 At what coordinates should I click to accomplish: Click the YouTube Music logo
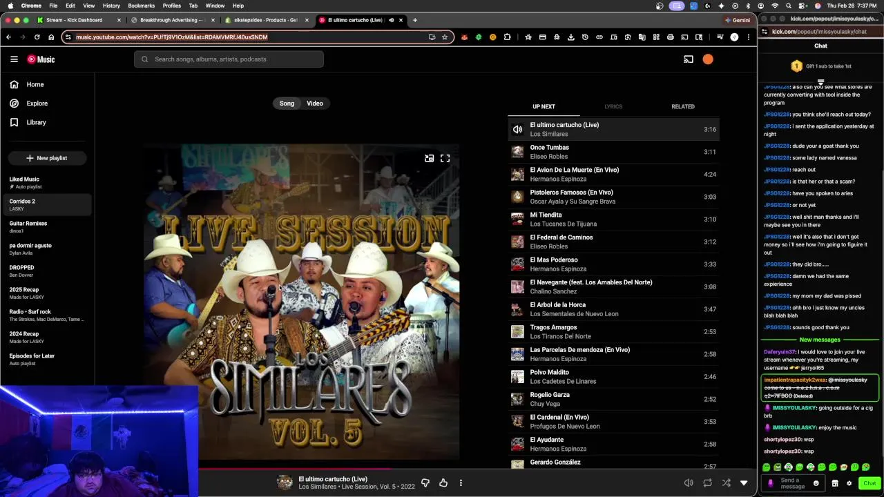point(41,59)
